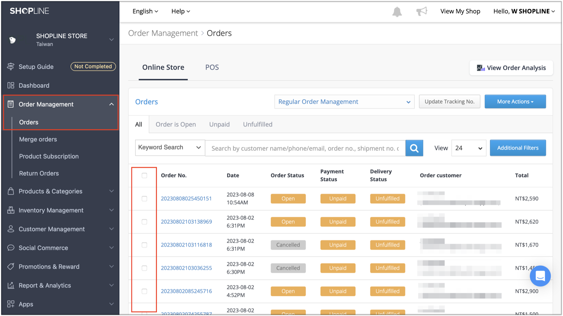Open the More Actions dropdown
563x316 pixels.
(x=515, y=101)
